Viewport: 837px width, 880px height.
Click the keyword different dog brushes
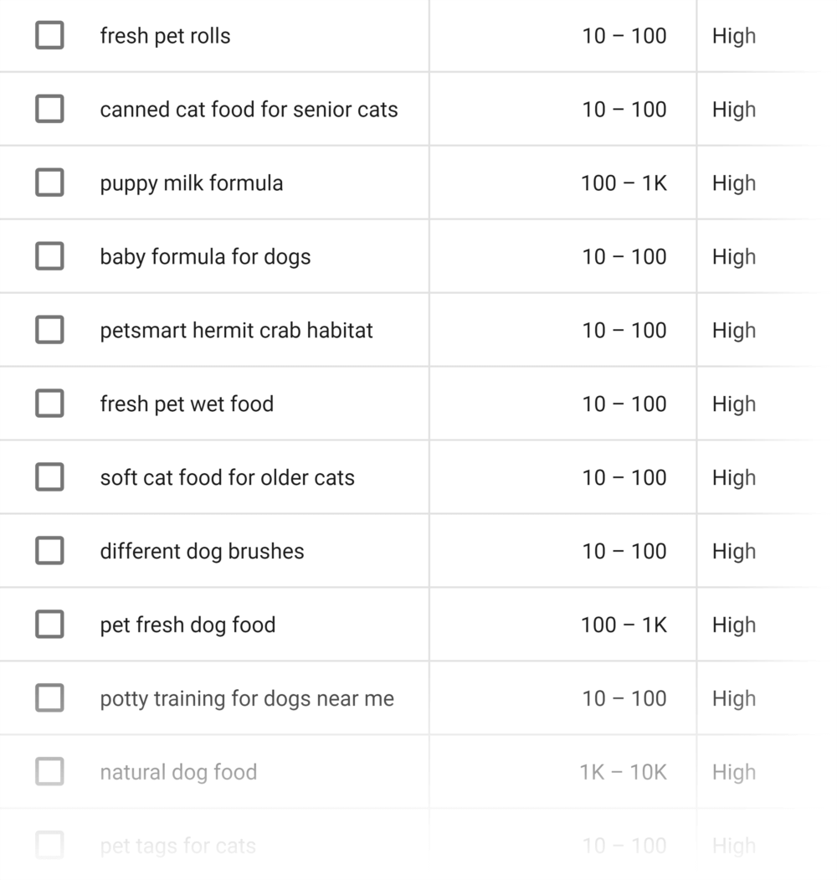(202, 552)
